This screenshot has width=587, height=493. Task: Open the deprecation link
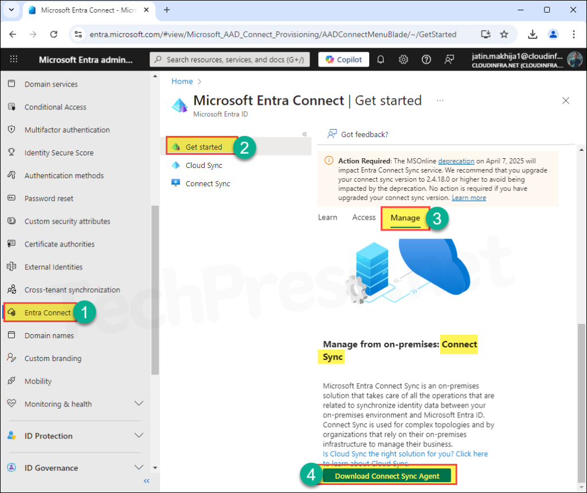coord(456,161)
